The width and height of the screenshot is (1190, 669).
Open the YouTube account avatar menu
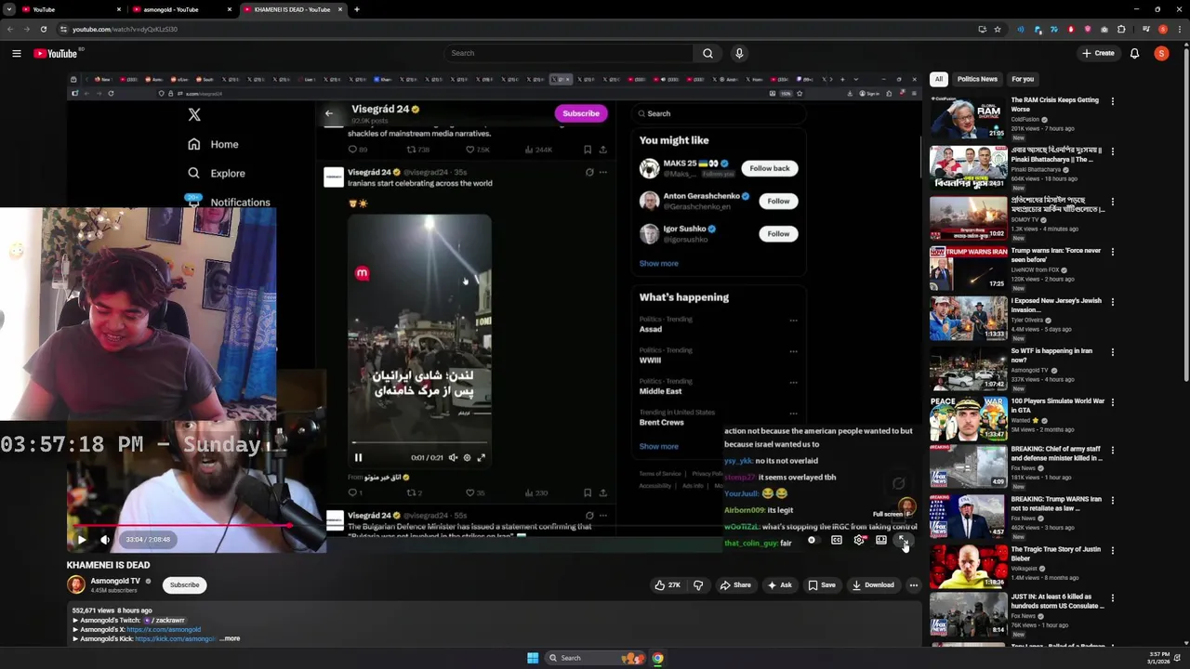coord(1161,53)
